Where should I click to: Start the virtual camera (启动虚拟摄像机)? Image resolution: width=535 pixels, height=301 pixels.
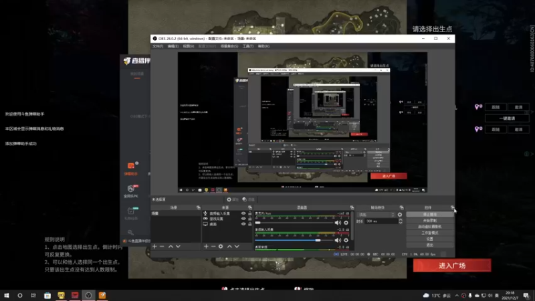point(430,227)
